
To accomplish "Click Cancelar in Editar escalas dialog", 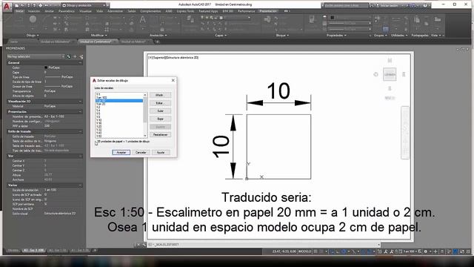I will click(141, 152).
